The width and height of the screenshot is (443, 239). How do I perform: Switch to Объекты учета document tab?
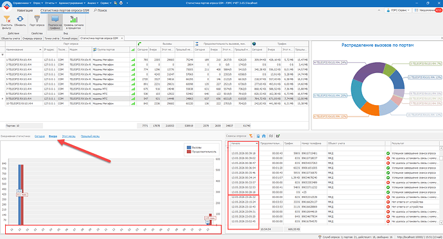pyautogui.click(x=10, y=38)
